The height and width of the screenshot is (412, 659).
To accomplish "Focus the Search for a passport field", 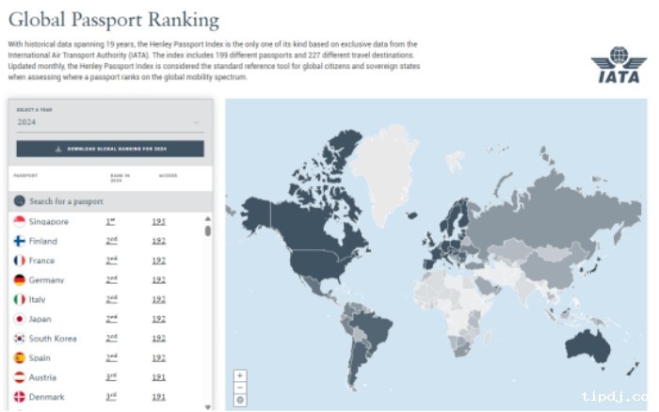I will click(113, 201).
